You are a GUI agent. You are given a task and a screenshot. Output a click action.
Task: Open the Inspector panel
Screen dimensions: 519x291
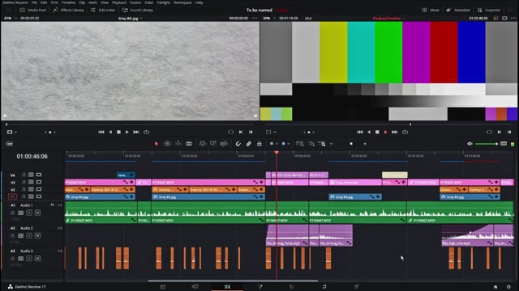(489, 10)
